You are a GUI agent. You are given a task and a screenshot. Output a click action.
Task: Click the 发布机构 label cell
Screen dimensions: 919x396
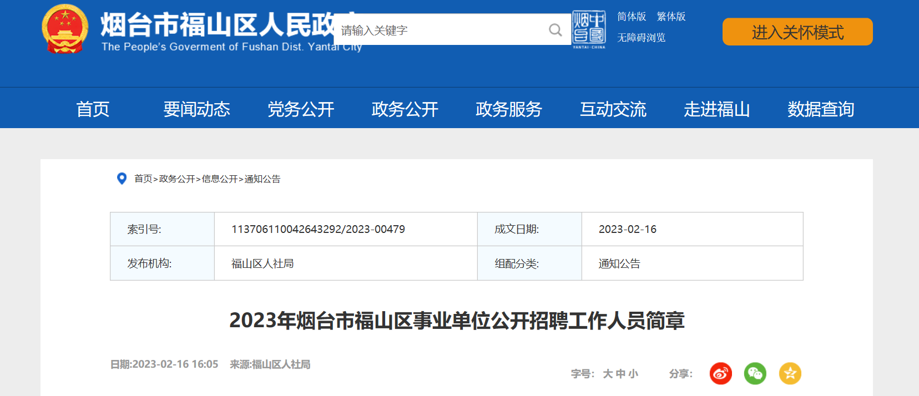tap(162, 263)
